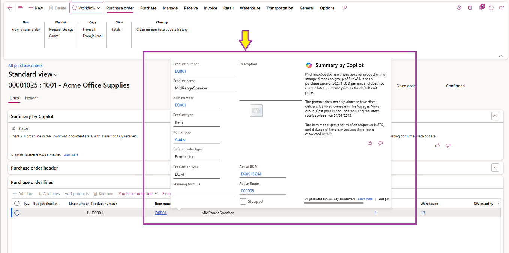The image size is (509, 253).
Task: Select the New icon in the action pane
Action: [x=31, y=7]
